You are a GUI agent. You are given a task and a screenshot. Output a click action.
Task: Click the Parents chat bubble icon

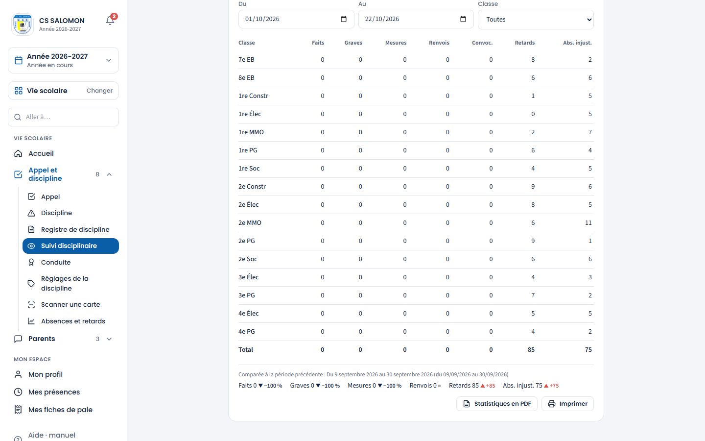pyautogui.click(x=18, y=339)
